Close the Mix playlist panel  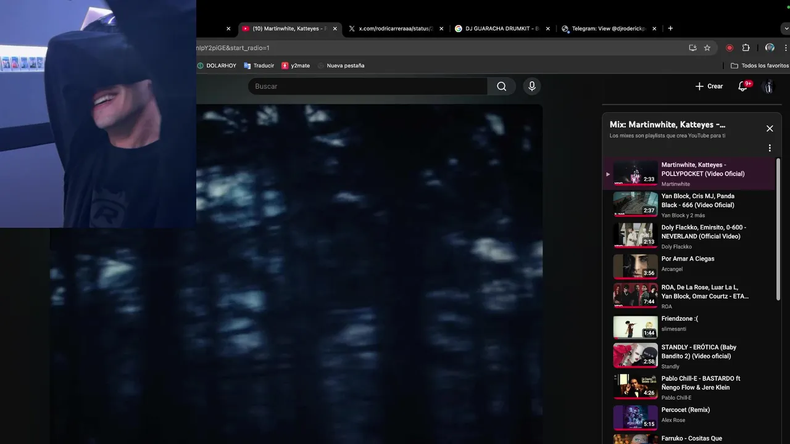coord(770,128)
